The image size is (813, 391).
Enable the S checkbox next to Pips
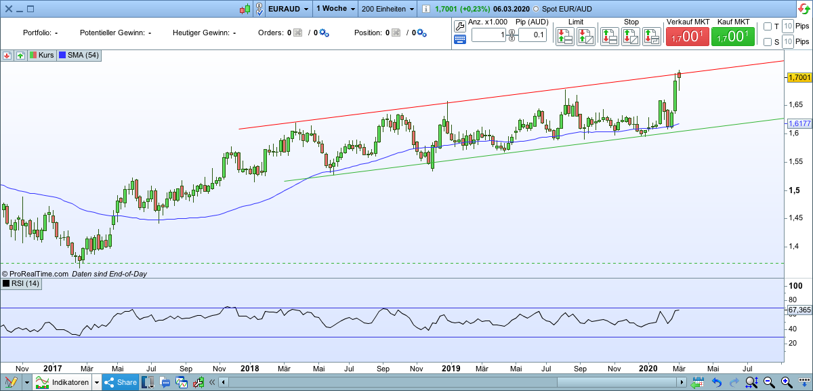(768, 41)
